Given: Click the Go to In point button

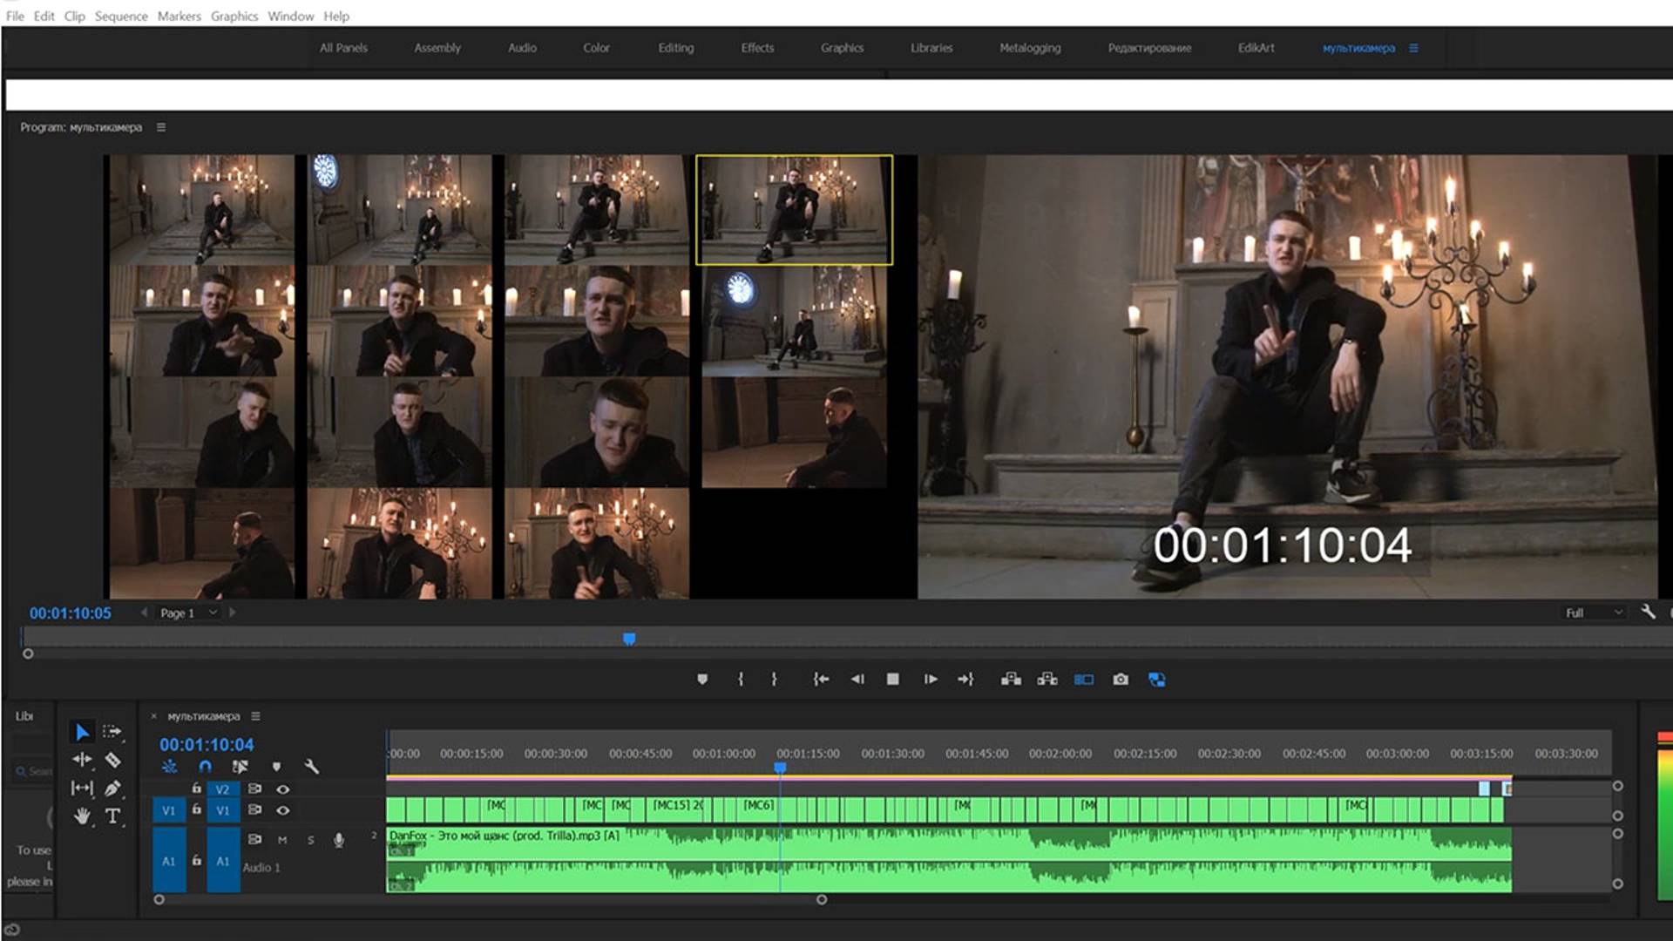Looking at the screenshot, I should tap(821, 680).
